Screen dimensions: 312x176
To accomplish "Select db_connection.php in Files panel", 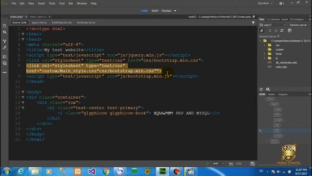I will (286, 63).
